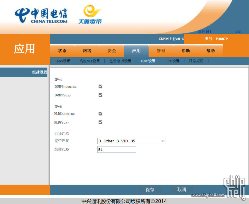The height and width of the screenshot is (204, 249).
Task: Uncheck the MLDSnooping option
Action: (100, 114)
